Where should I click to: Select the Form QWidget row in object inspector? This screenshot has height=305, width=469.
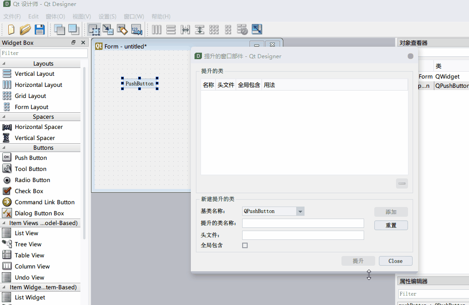pyautogui.click(x=444, y=77)
